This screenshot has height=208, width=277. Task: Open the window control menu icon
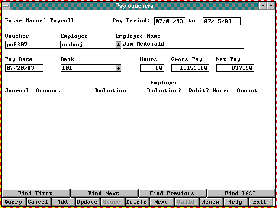point(5,6)
